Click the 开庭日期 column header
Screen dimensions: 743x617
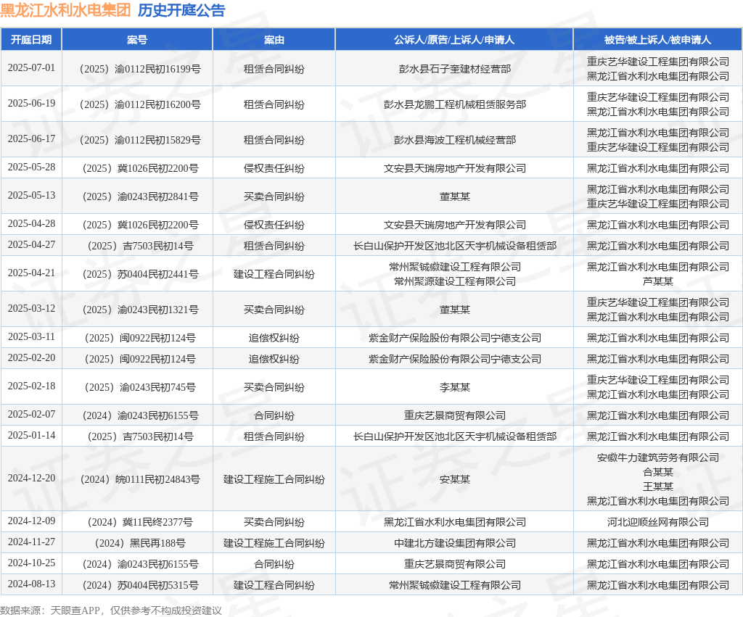[31, 40]
